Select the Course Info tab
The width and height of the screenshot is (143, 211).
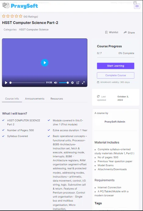coord(12,99)
